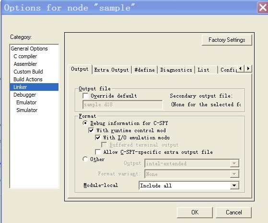Toggle Buffered terminal output checkbox
Screen dimensions: 268x223
(104, 145)
